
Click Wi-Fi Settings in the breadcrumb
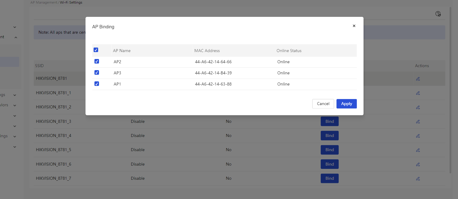click(x=71, y=2)
